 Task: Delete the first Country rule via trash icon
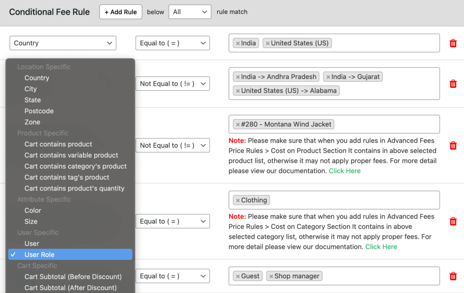click(453, 43)
